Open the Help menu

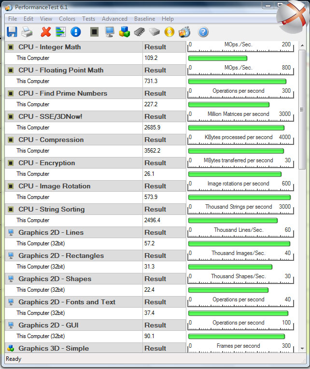pos(168,19)
